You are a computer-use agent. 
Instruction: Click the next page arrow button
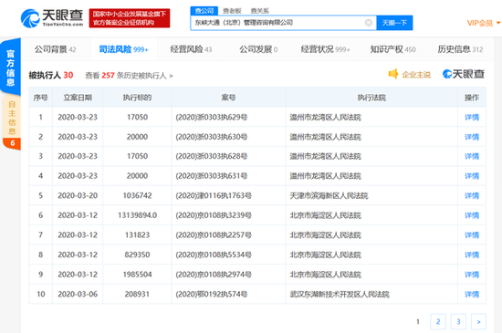478,321
